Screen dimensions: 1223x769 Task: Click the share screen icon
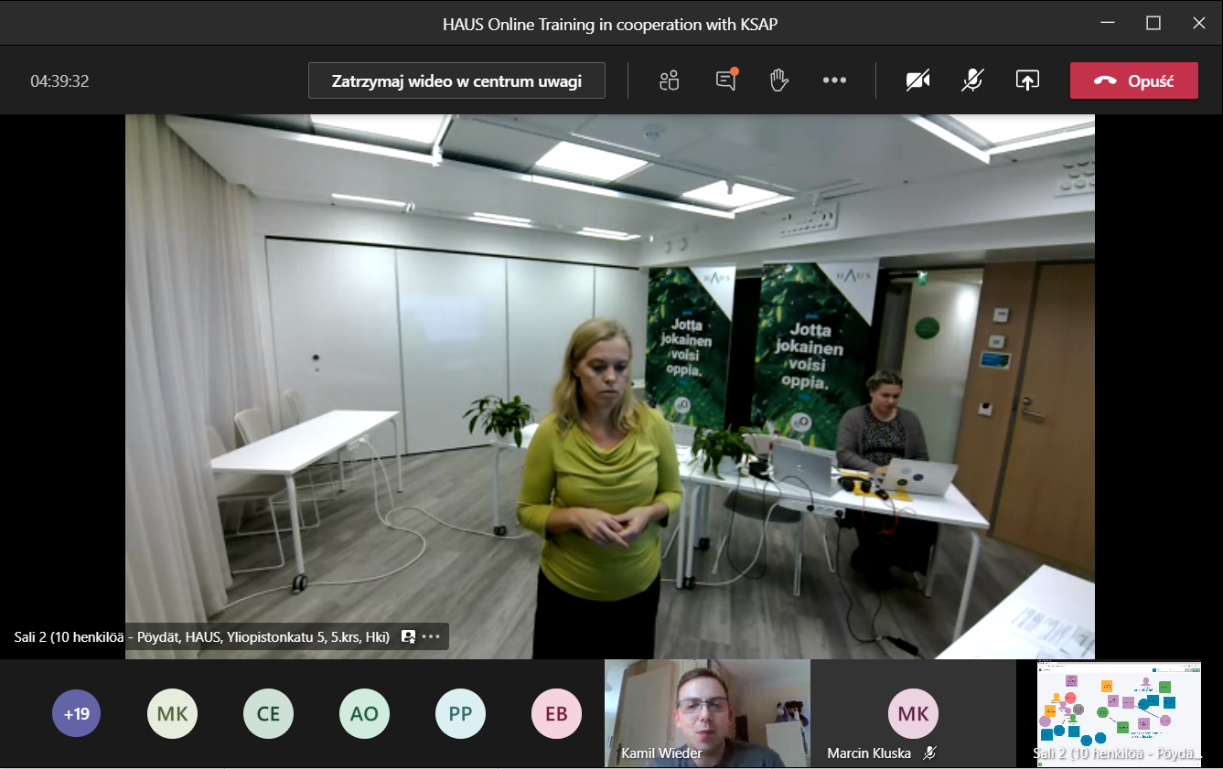point(1027,80)
